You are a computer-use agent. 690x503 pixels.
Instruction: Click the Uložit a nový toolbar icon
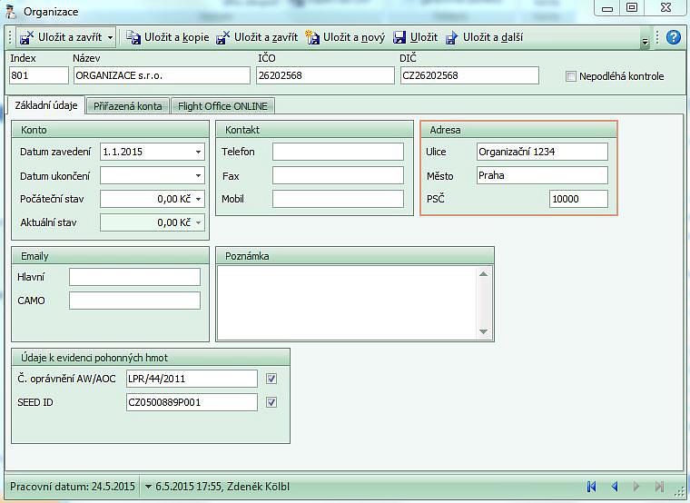click(x=313, y=37)
